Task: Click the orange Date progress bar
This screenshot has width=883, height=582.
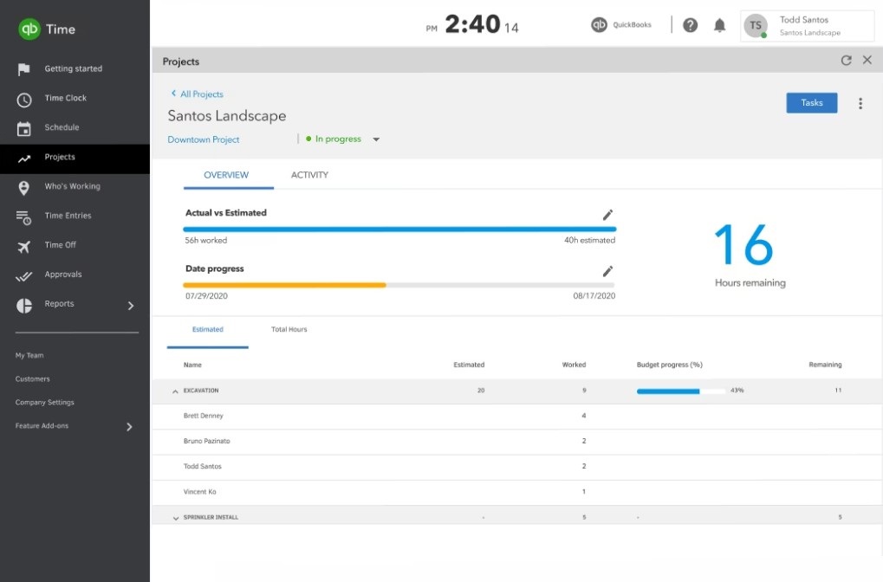Action: (284, 285)
